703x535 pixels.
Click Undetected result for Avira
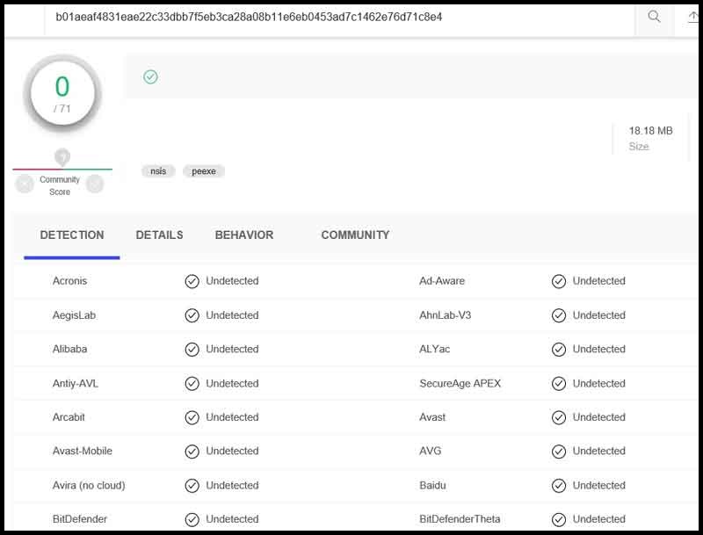click(x=232, y=485)
